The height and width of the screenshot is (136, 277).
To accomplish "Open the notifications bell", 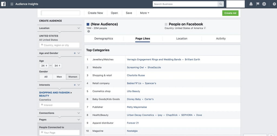I will point(251,4).
